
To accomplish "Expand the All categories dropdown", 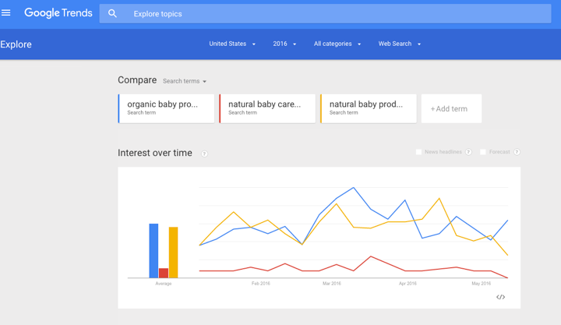I will (x=337, y=44).
